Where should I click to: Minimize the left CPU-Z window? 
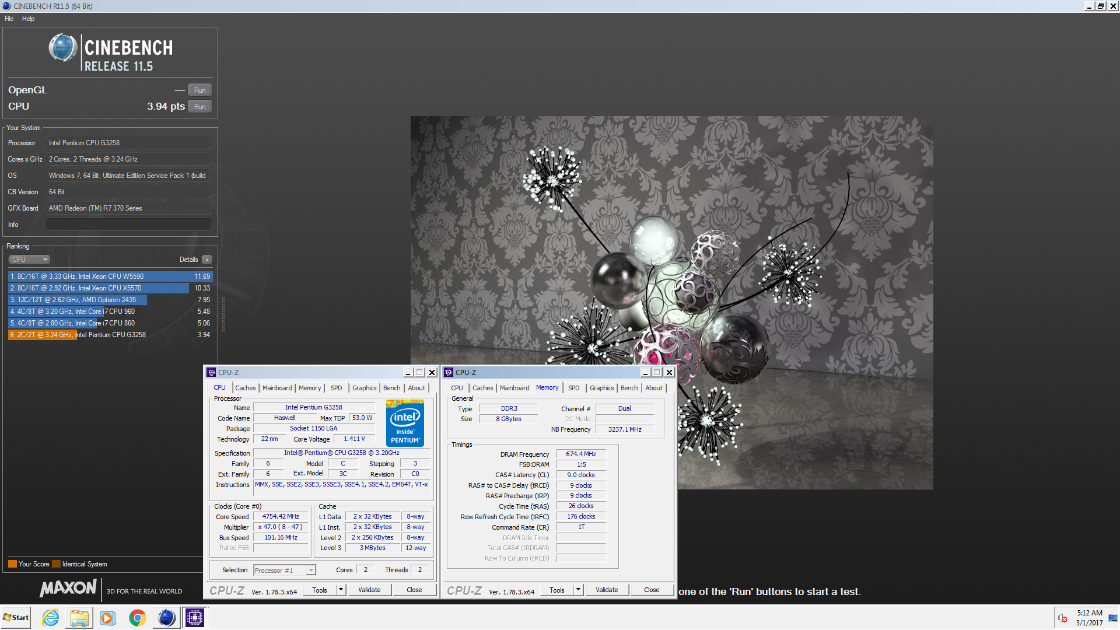(x=408, y=372)
